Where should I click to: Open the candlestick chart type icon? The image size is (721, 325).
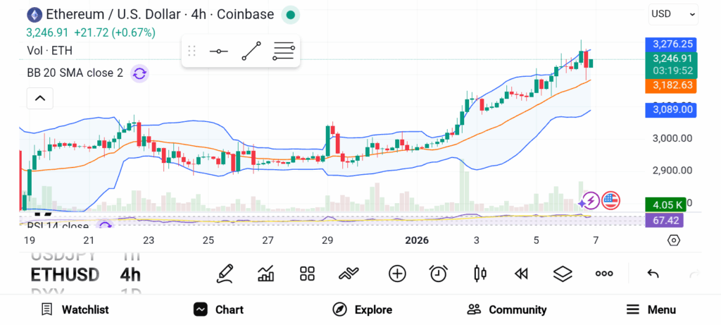(480, 274)
